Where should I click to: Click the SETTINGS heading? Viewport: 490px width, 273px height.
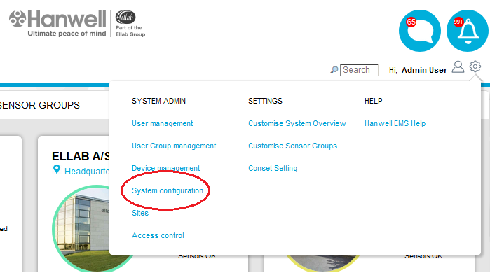(265, 101)
